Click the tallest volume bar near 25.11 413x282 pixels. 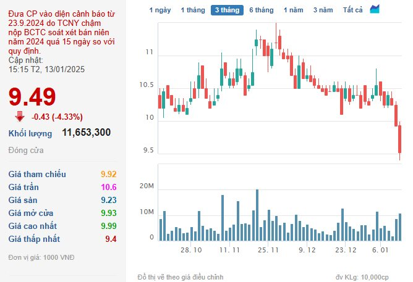(257, 215)
